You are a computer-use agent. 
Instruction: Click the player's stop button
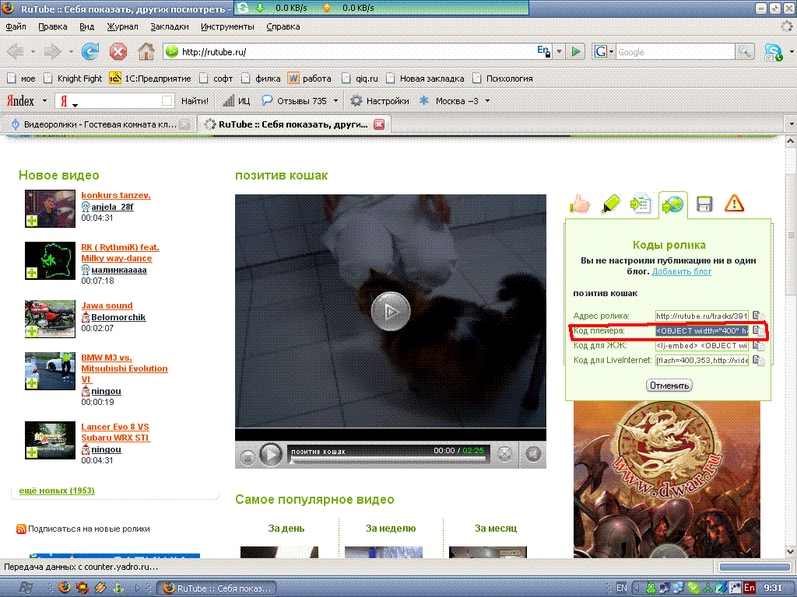click(247, 456)
